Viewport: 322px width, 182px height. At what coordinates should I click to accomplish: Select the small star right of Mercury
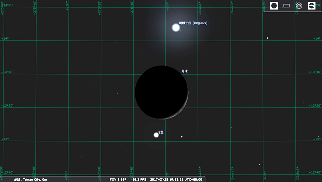coord(182,137)
